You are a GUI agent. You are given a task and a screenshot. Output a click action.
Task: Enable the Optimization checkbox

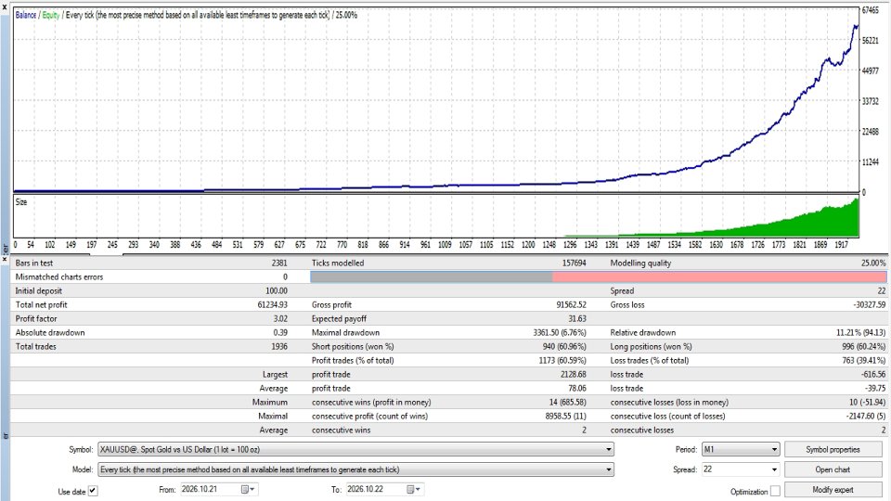click(775, 491)
